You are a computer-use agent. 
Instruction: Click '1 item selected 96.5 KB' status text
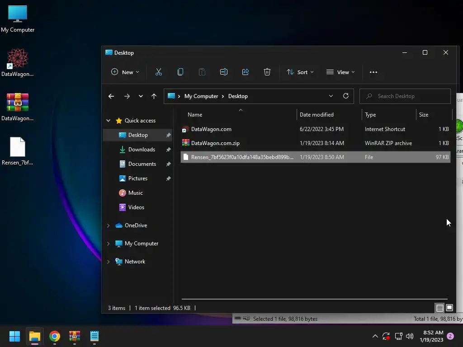coord(162,308)
